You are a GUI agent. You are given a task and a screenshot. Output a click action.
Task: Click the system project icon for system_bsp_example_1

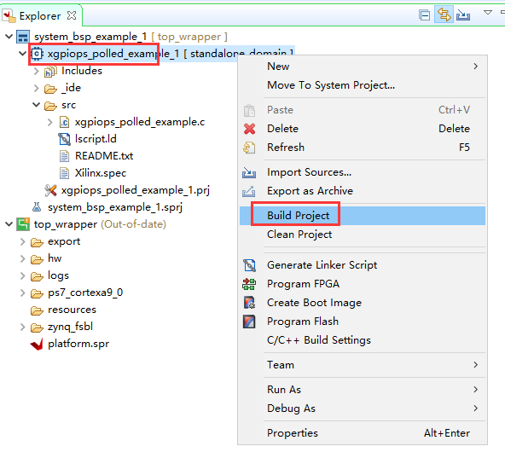[x=23, y=37]
